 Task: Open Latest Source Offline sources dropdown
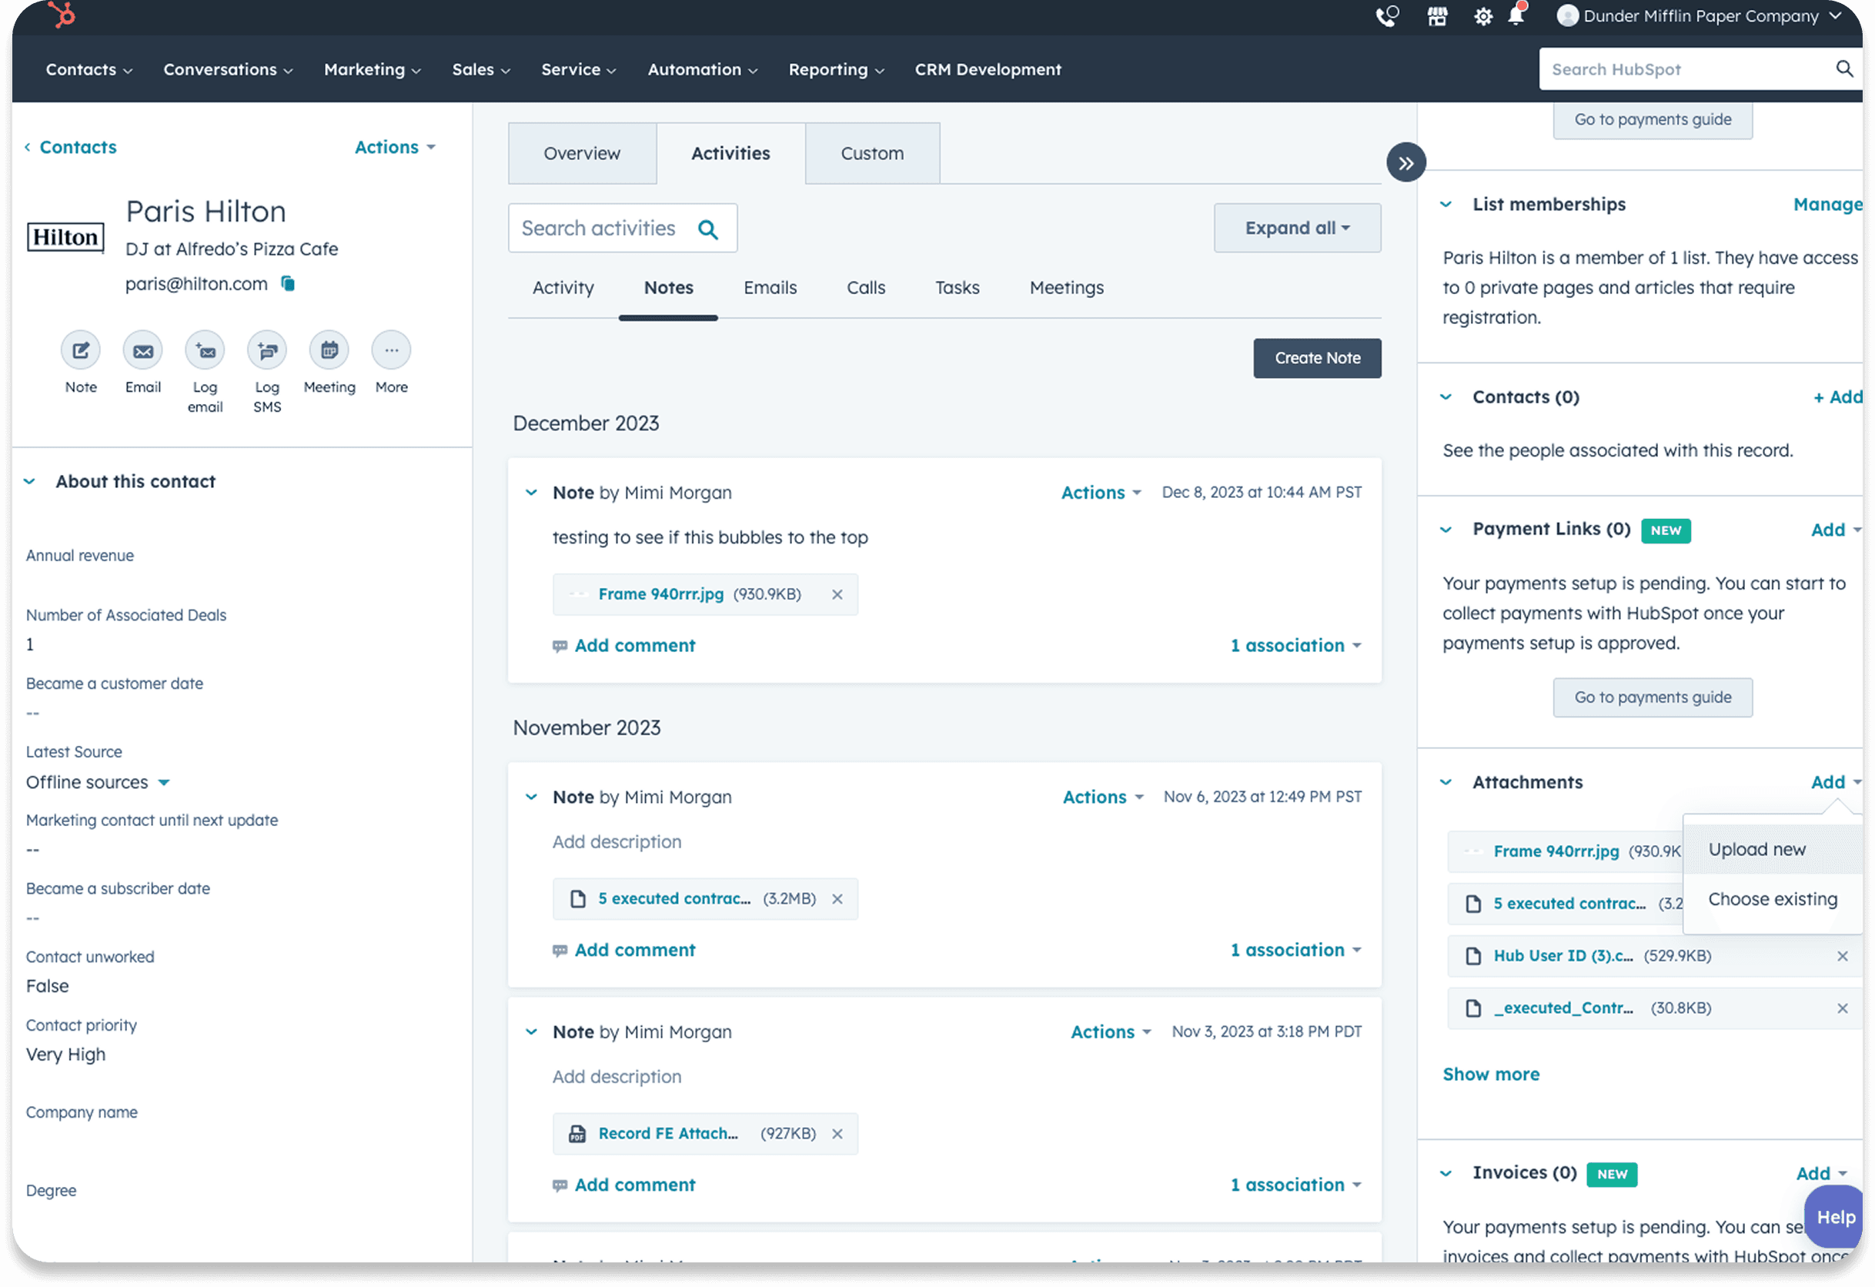tap(164, 783)
